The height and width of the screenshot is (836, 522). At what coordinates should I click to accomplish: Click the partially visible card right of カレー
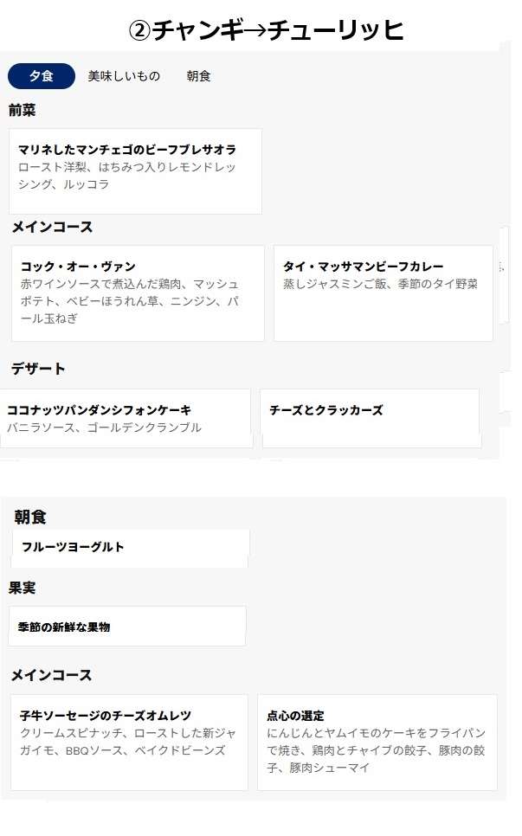[x=503, y=274]
